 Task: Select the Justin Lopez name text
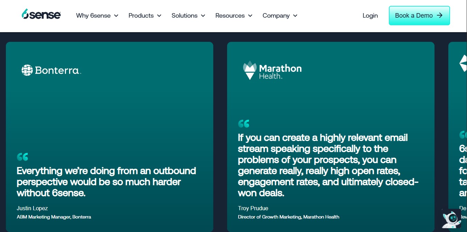click(32, 208)
